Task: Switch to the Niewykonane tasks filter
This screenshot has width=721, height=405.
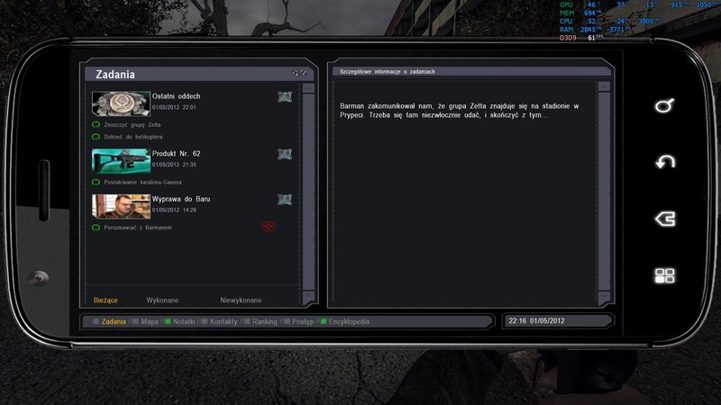Action: coord(241,300)
